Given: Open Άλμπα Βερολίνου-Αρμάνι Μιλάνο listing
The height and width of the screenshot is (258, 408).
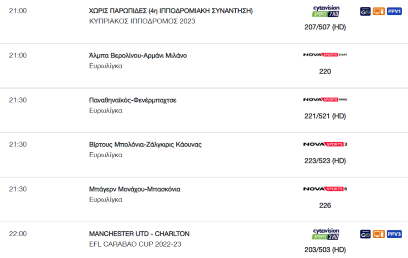Looking at the screenshot, I should click(x=138, y=56).
